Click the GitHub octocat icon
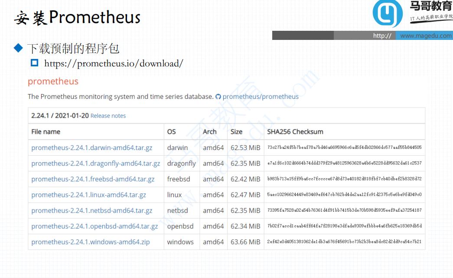 coord(219,97)
